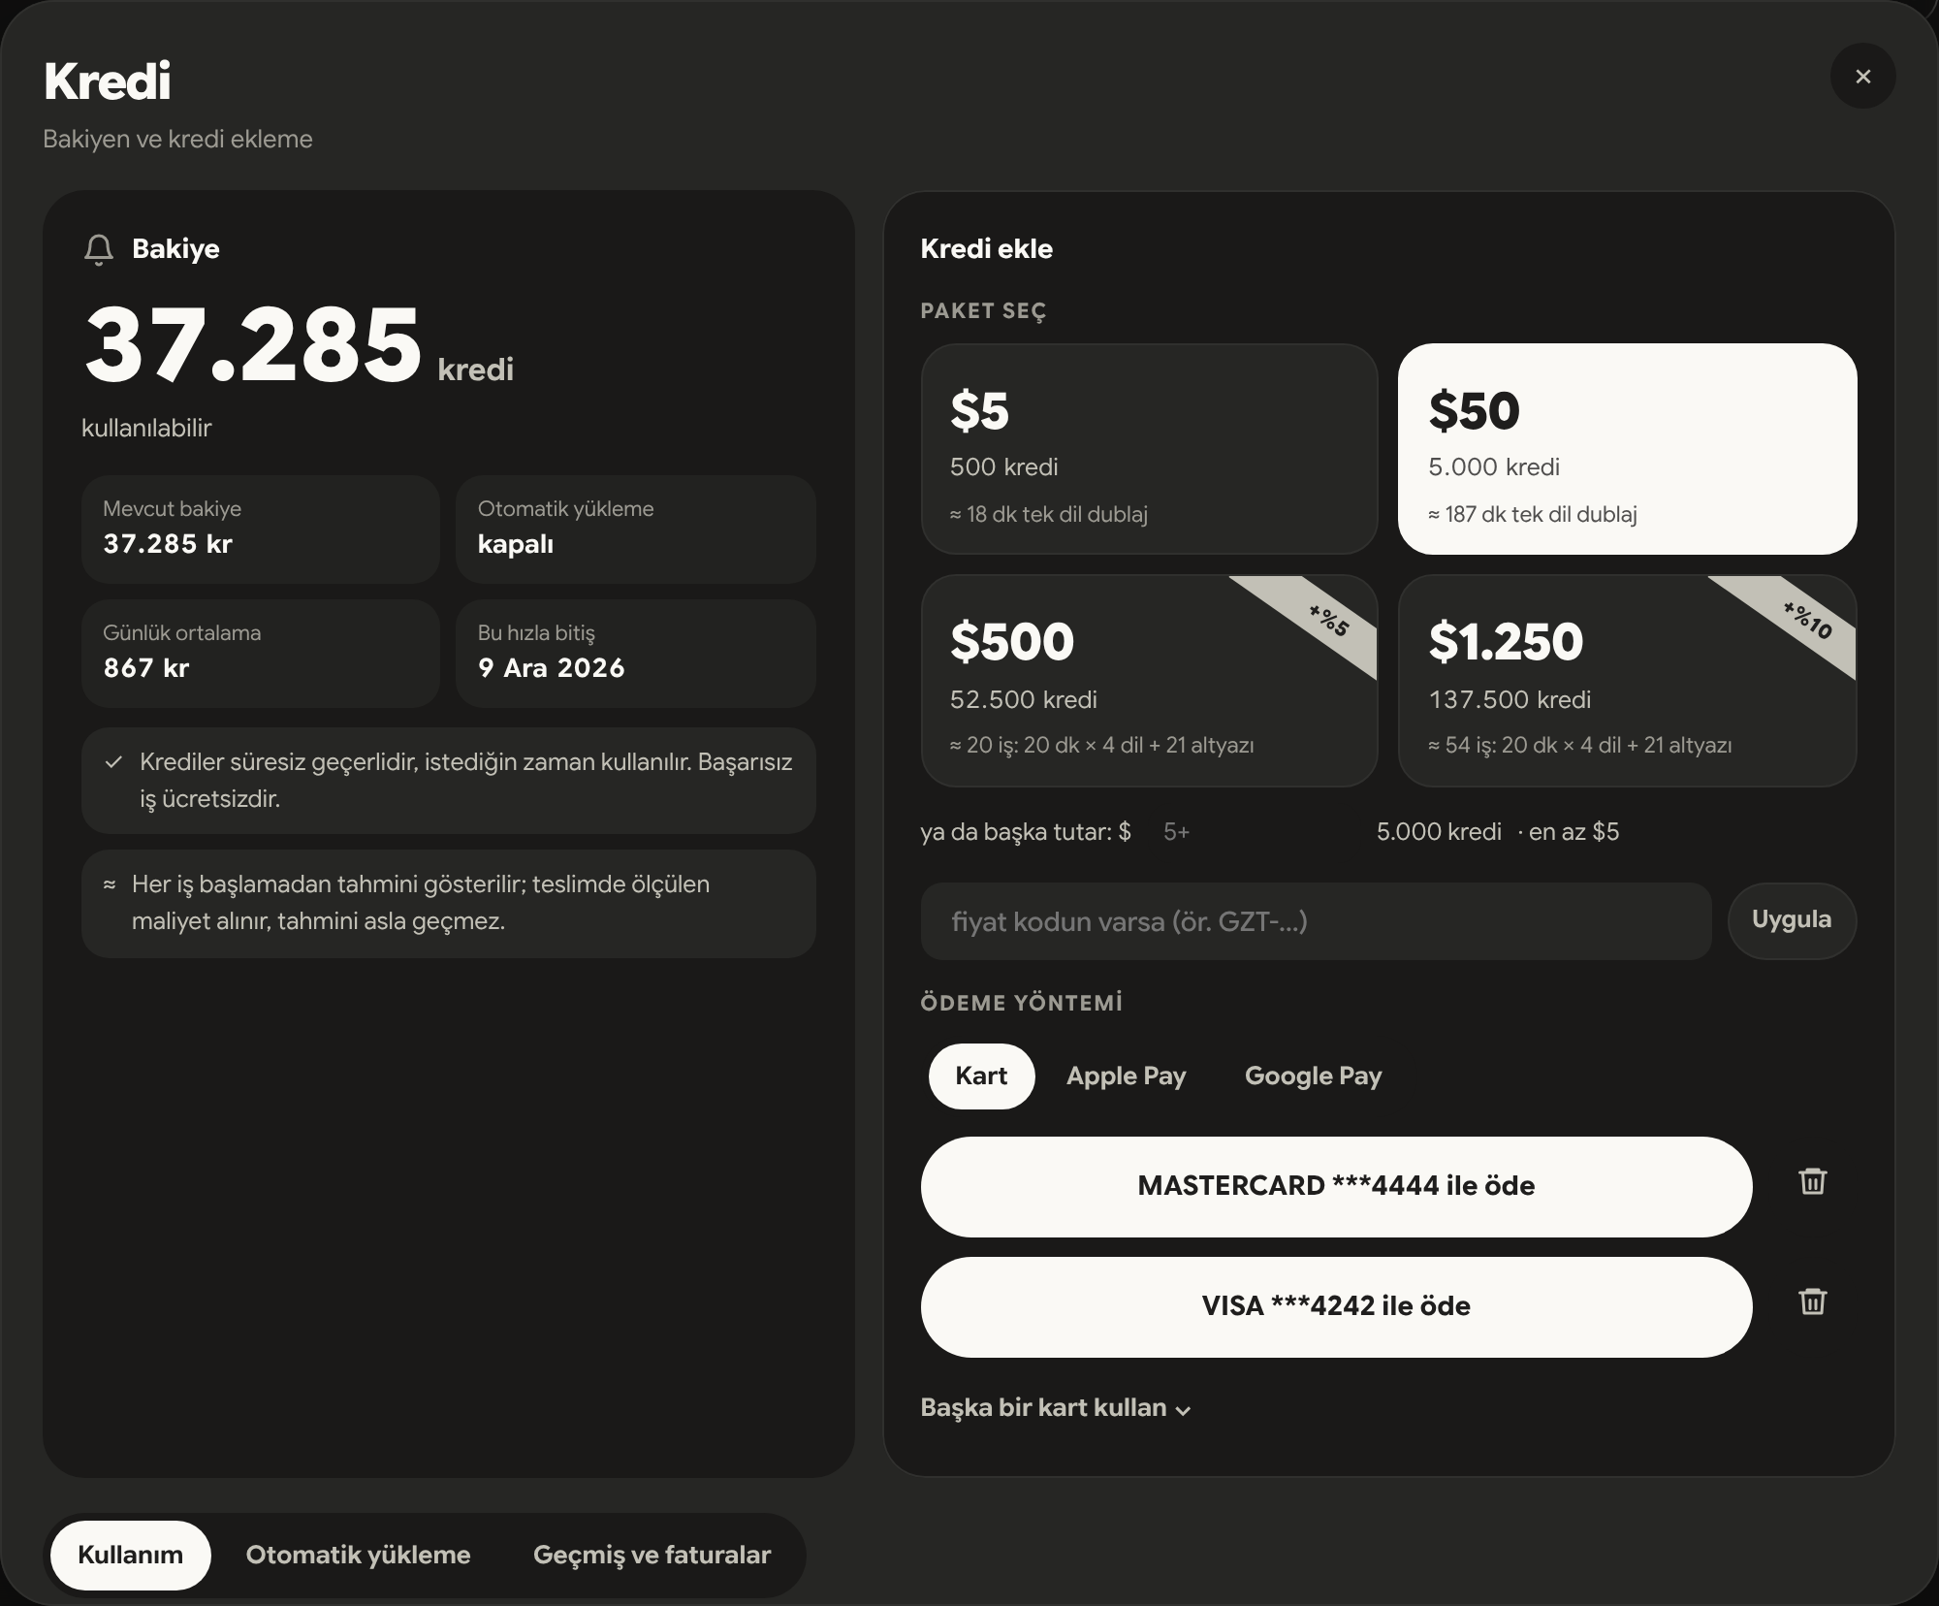
Task: Close the Kredi dialog
Action: tap(1862, 76)
